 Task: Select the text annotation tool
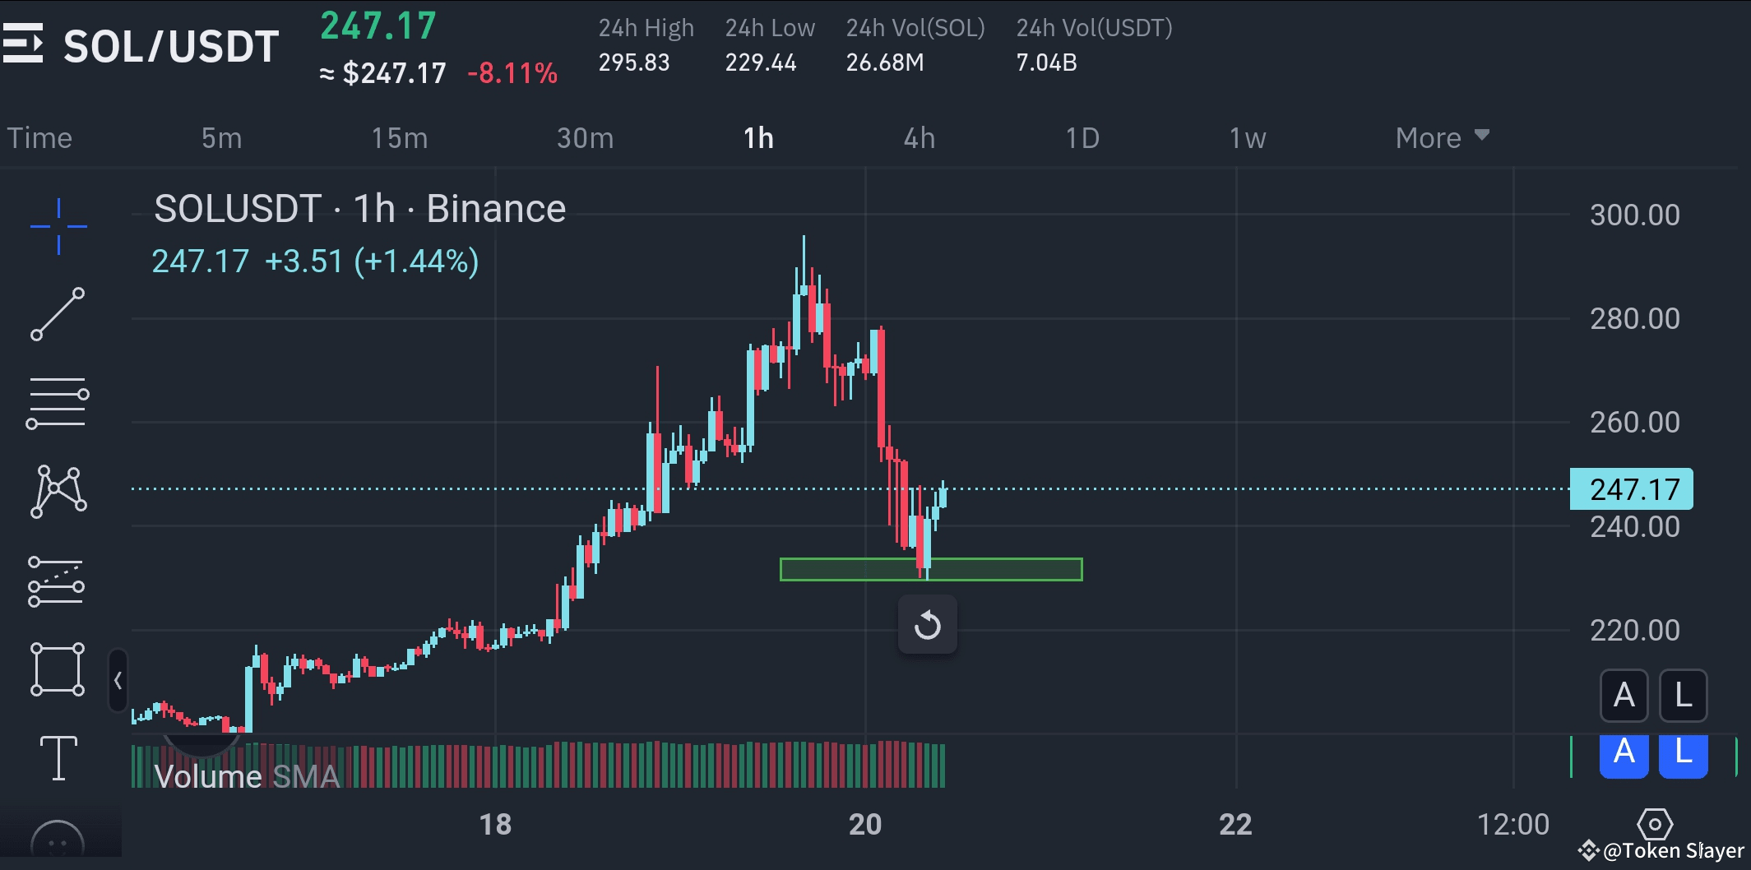pos(58,758)
